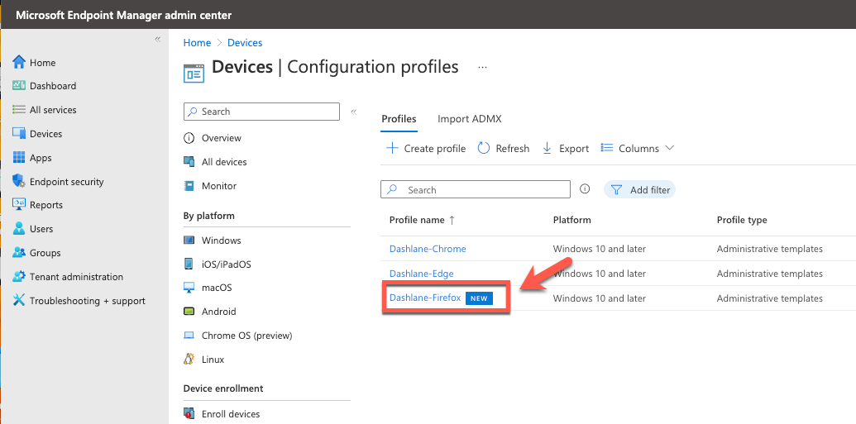Click the Groups people icon
This screenshot has height=424, width=856.
(x=19, y=252)
